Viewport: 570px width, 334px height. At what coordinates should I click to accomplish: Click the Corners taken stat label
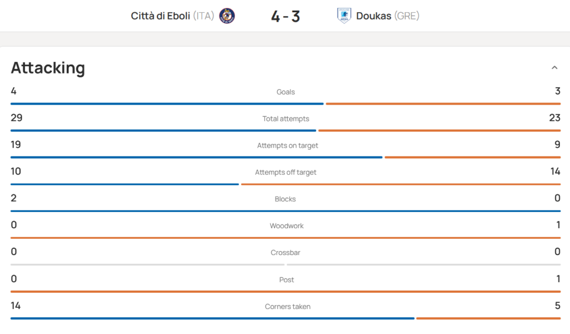[x=288, y=306]
